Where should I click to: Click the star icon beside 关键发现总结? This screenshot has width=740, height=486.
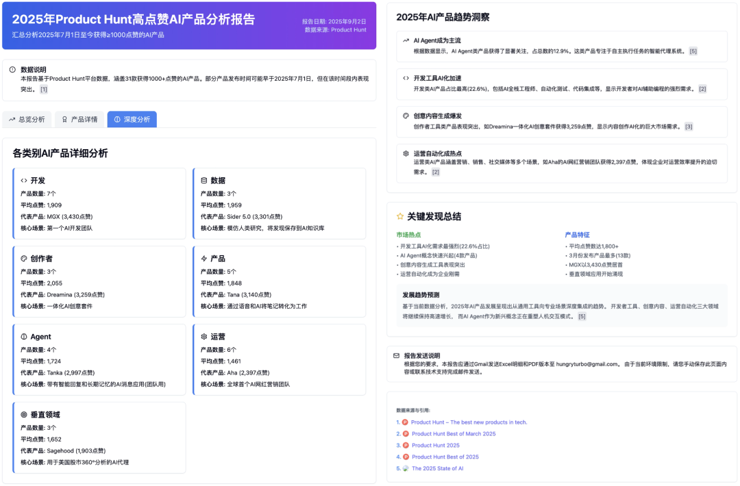(x=400, y=216)
